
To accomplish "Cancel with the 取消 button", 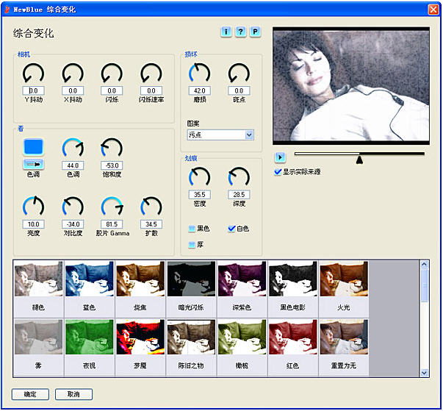I will [x=73, y=394].
